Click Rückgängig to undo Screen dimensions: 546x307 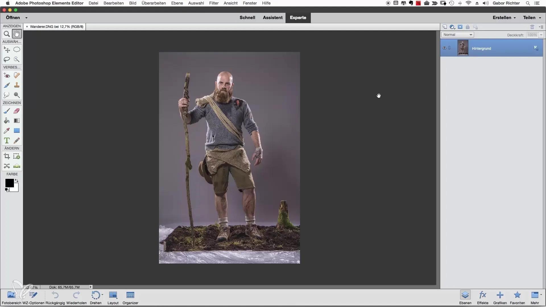(x=55, y=298)
